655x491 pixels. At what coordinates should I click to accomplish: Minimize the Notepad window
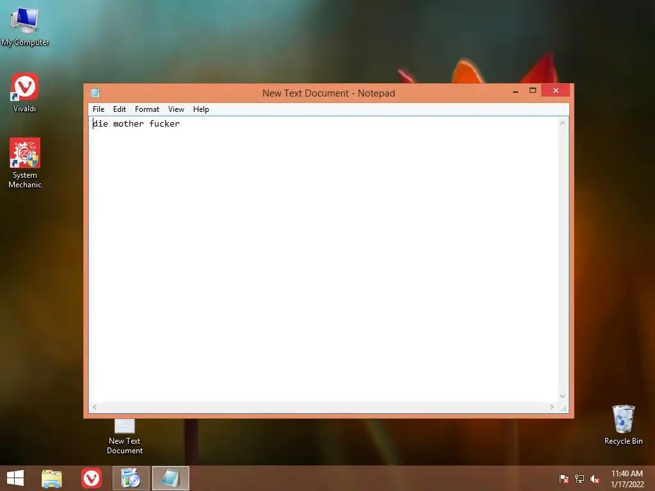pyautogui.click(x=516, y=91)
